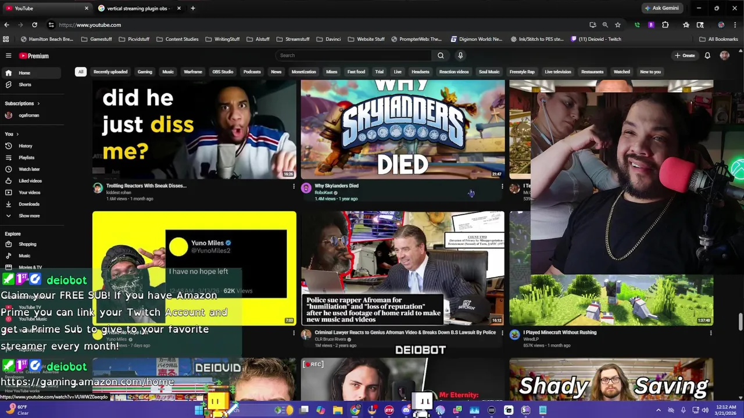Click the Ask Gemini button

tap(662, 8)
